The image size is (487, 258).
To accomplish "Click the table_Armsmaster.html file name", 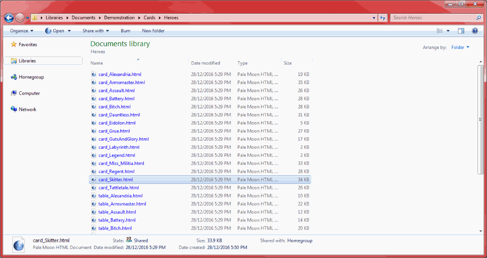I will click(122, 204).
